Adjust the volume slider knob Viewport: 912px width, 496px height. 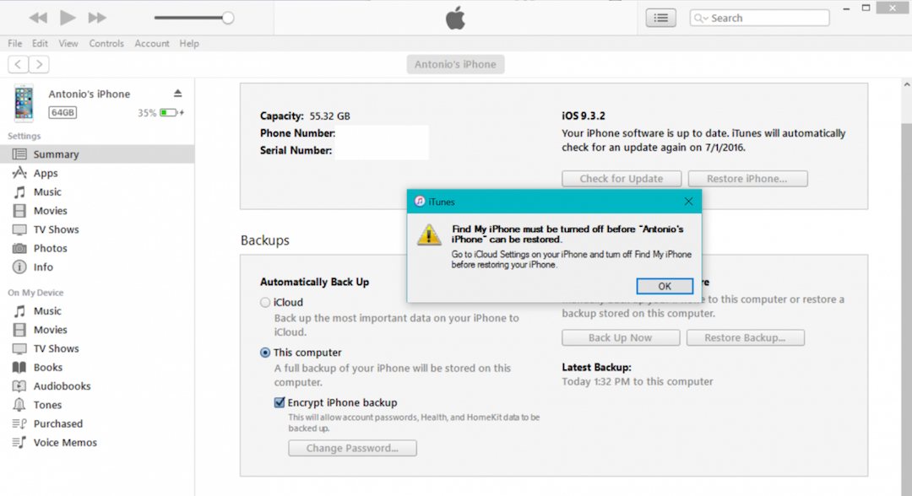click(227, 18)
